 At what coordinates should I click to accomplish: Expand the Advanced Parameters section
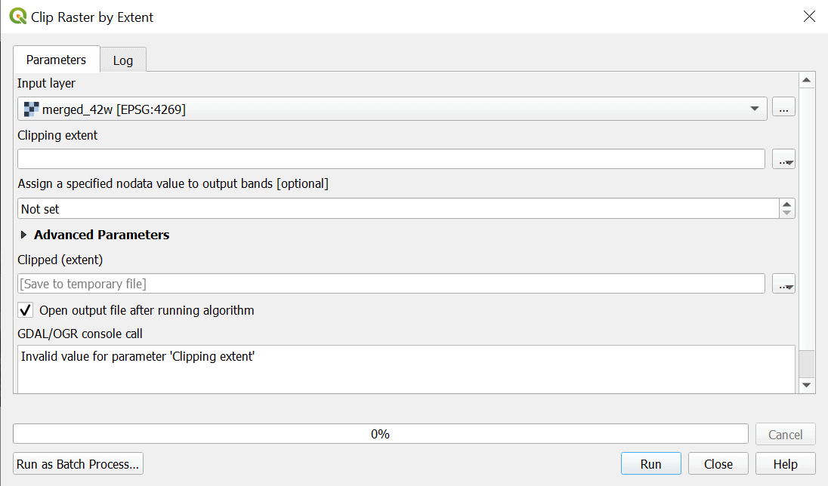click(x=23, y=235)
